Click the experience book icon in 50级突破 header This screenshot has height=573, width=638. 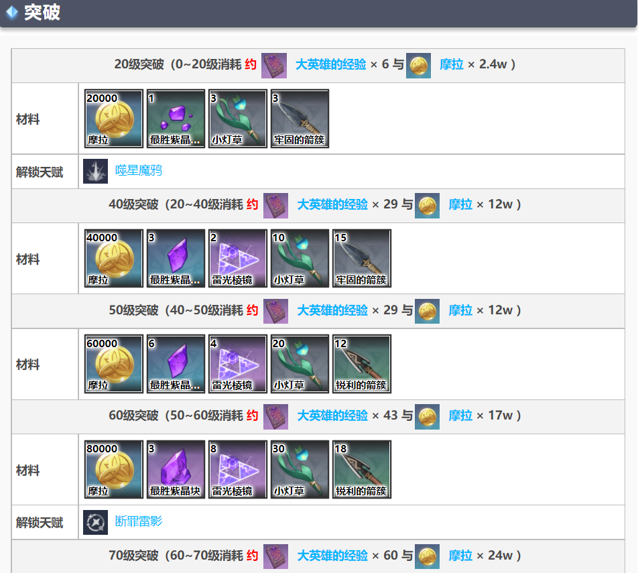pos(275,312)
